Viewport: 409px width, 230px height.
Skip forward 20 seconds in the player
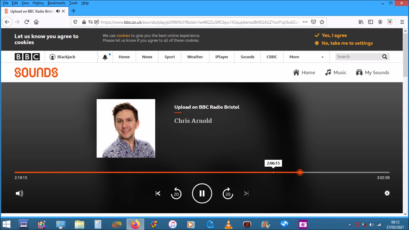pyautogui.click(x=228, y=193)
